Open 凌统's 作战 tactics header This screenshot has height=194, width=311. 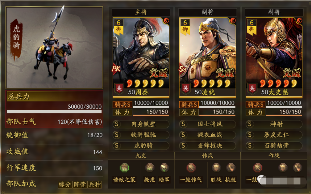point(208,156)
